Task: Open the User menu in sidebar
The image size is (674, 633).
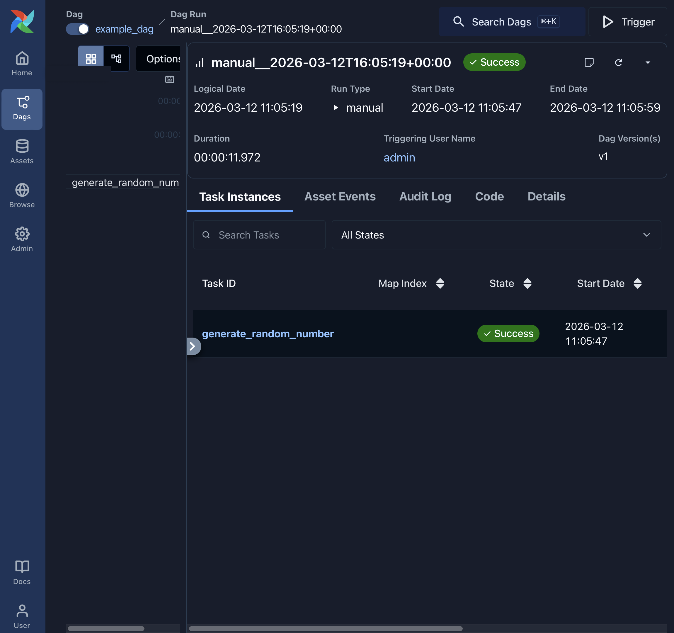Action: tap(22, 616)
